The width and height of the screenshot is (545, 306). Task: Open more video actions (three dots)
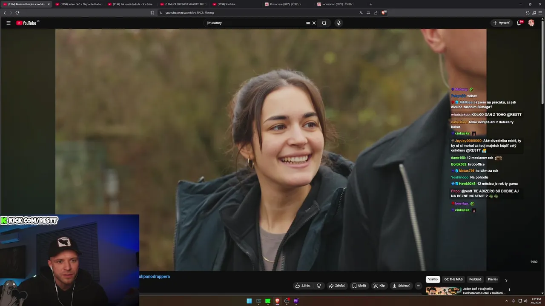click(x=419, y=286)
